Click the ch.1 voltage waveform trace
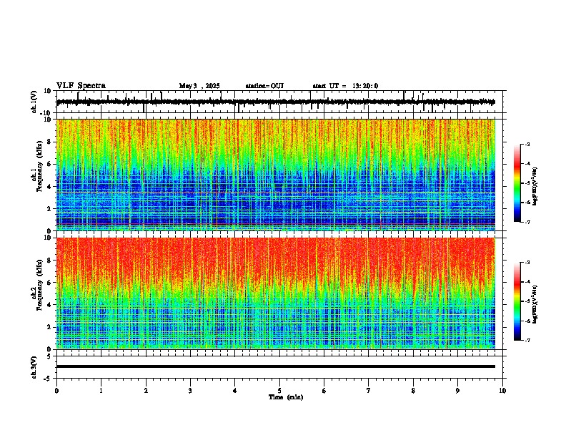Image resolution: width=566 pixels, height=438 pixels. [276, 102]
